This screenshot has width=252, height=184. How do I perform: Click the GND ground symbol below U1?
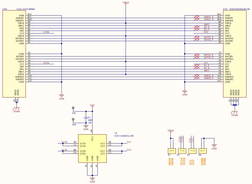(x=92, y=179)
